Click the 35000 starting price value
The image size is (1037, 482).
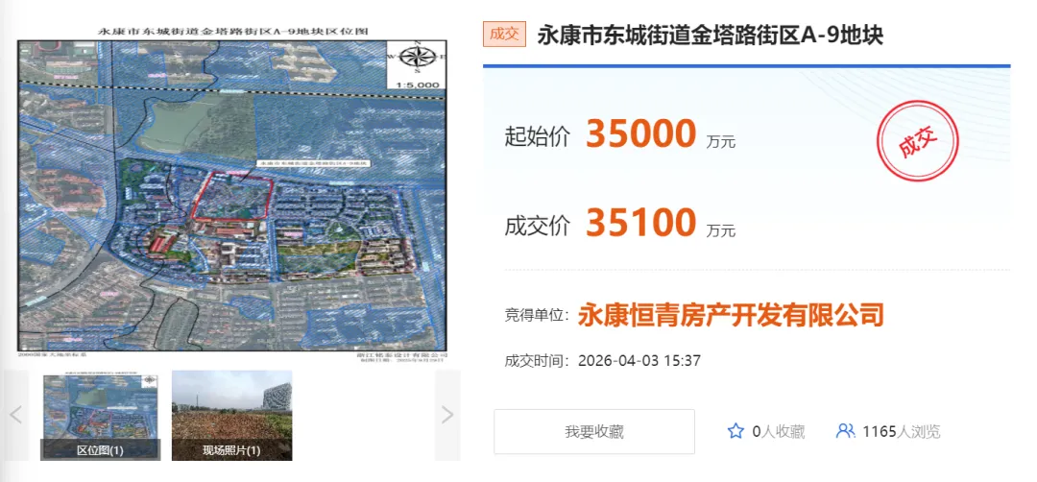pos(640,134)
